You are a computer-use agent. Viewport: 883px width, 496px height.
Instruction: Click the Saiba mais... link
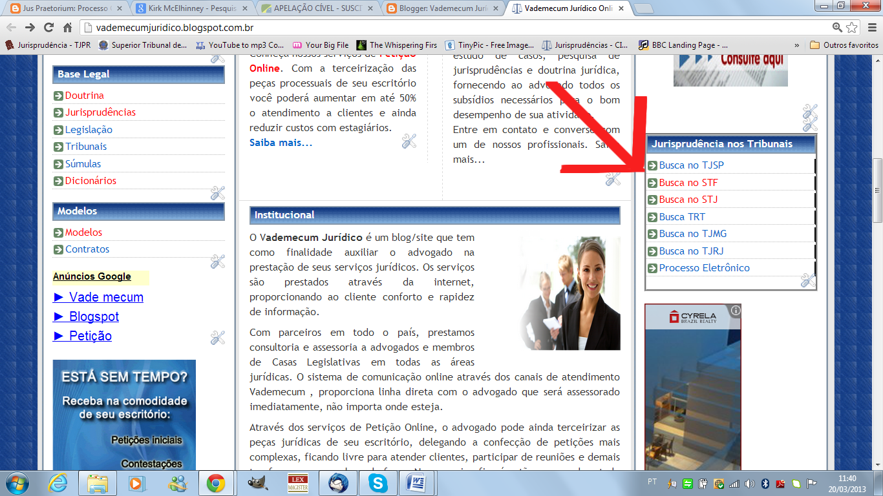281,143
